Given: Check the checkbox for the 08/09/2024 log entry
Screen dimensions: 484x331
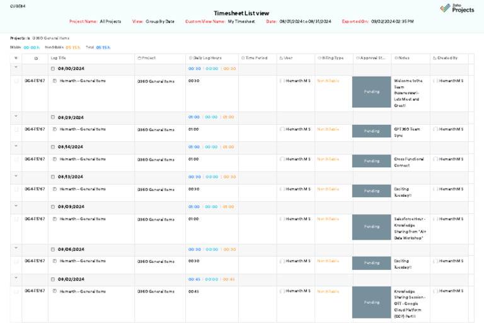Looking at the screenshot, I should pyautogui.click(x=16, y=219).
